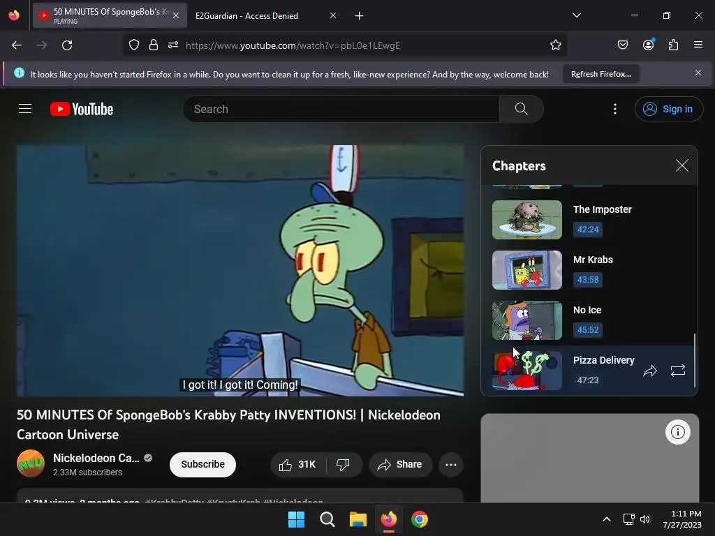Select 'Pizza Delivery' chapter title
Image resolution: width=715 pixels, height=536 pixels.
604,360
